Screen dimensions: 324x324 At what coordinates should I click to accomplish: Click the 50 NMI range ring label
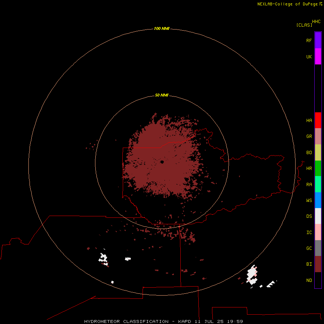tap(162, 95)
